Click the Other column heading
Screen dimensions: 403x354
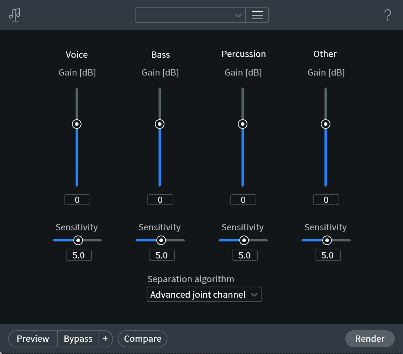[325, 54]
